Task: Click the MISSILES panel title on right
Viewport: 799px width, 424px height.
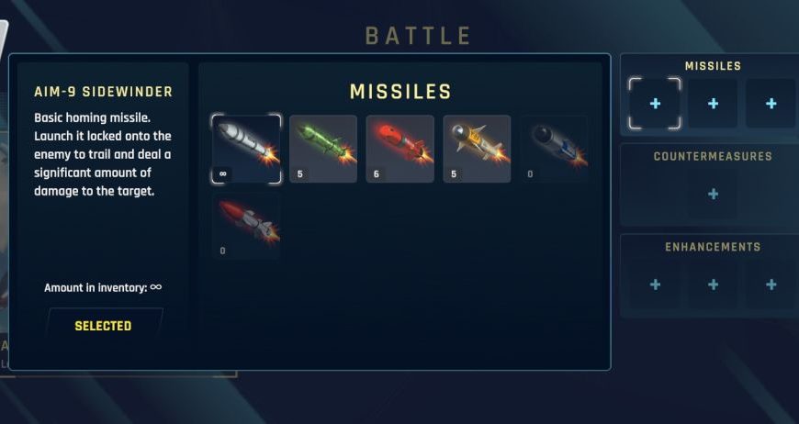Action: click(713, 66)
